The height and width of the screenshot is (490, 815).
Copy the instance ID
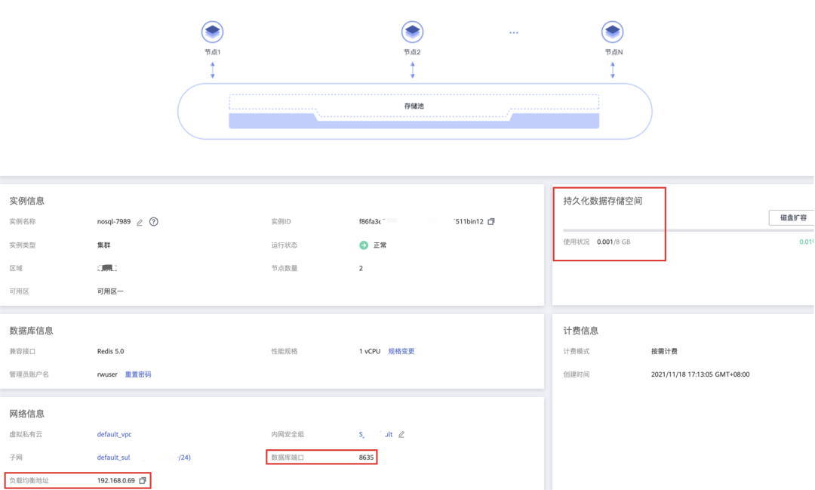tap(491, 221)
